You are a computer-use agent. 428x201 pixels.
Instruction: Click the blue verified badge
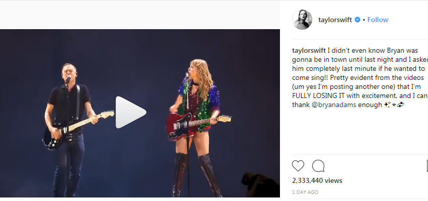tap(358, 20)
